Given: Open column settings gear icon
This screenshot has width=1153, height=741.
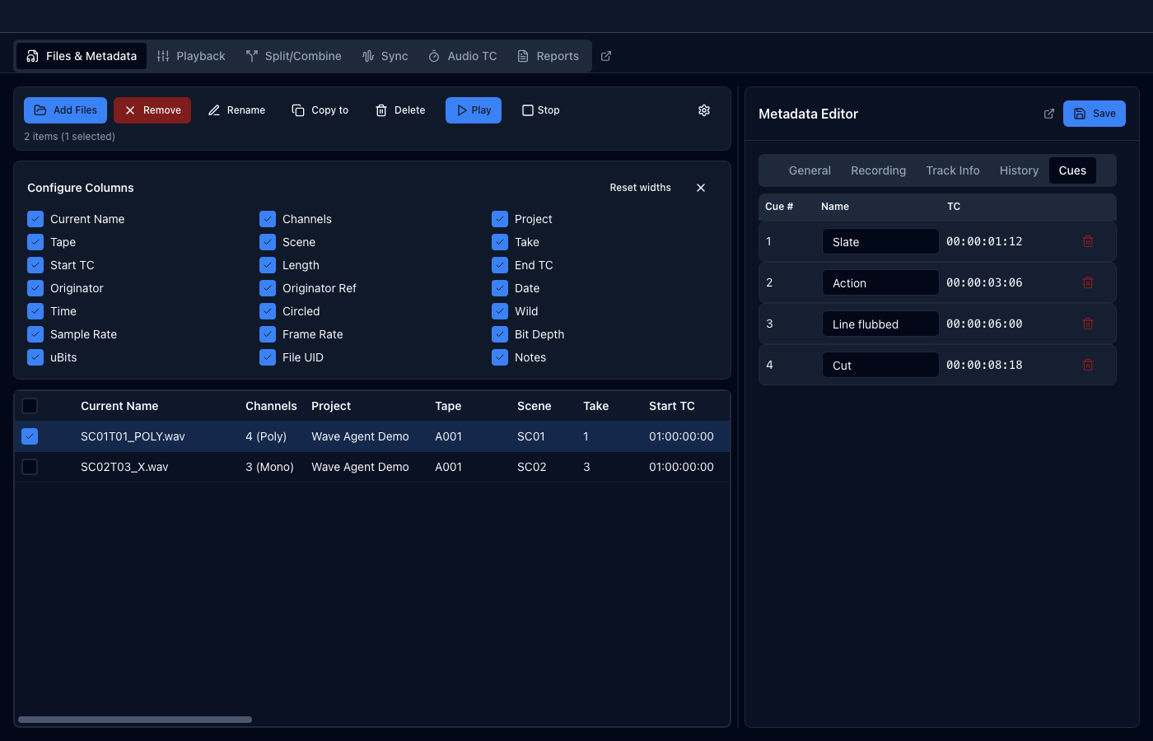Looking at the screenshot, I should coord(704,110).
